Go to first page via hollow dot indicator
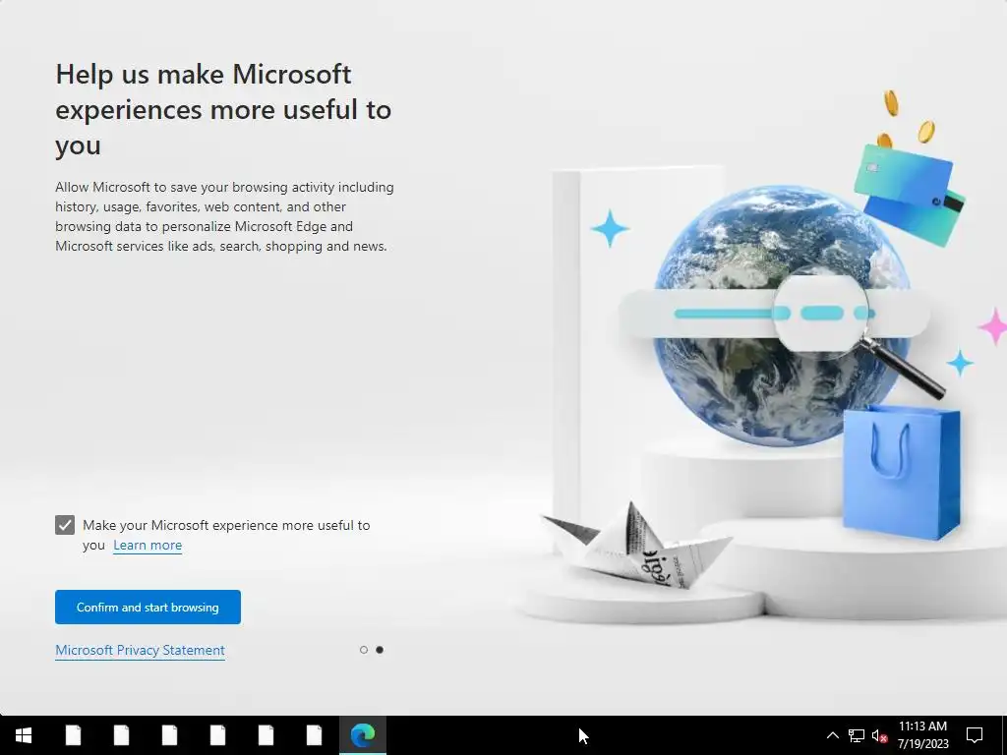Viewport: 1007px width, 755px height. click(x=364, y=650)
